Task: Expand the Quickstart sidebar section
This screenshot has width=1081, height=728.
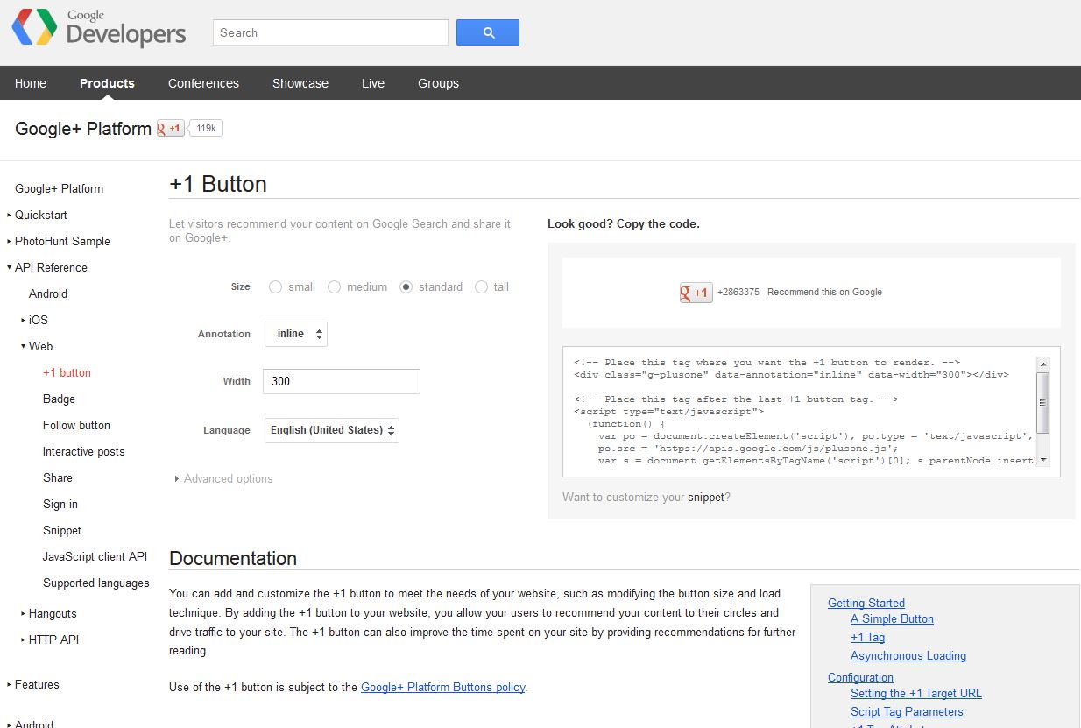Action: pos(10,216)
